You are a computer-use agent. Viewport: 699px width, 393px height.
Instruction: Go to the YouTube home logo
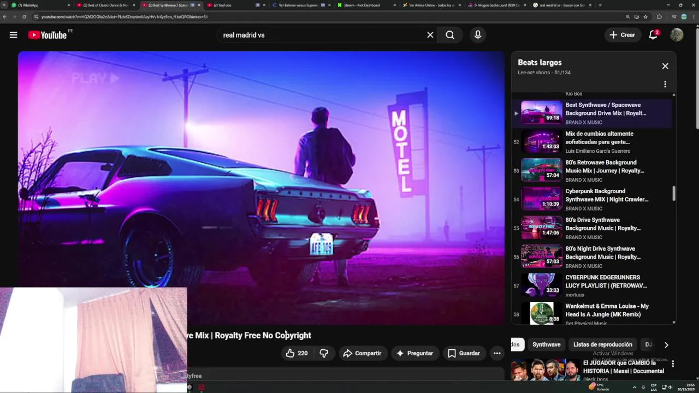pyautogui.click(x=48, y=35)
